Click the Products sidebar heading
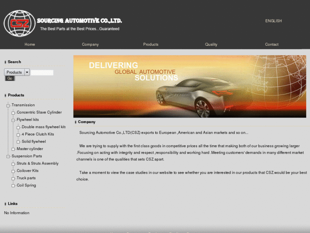Image resolution: width=310 pixels, height=233 pixels. click(x=16, y=95)
